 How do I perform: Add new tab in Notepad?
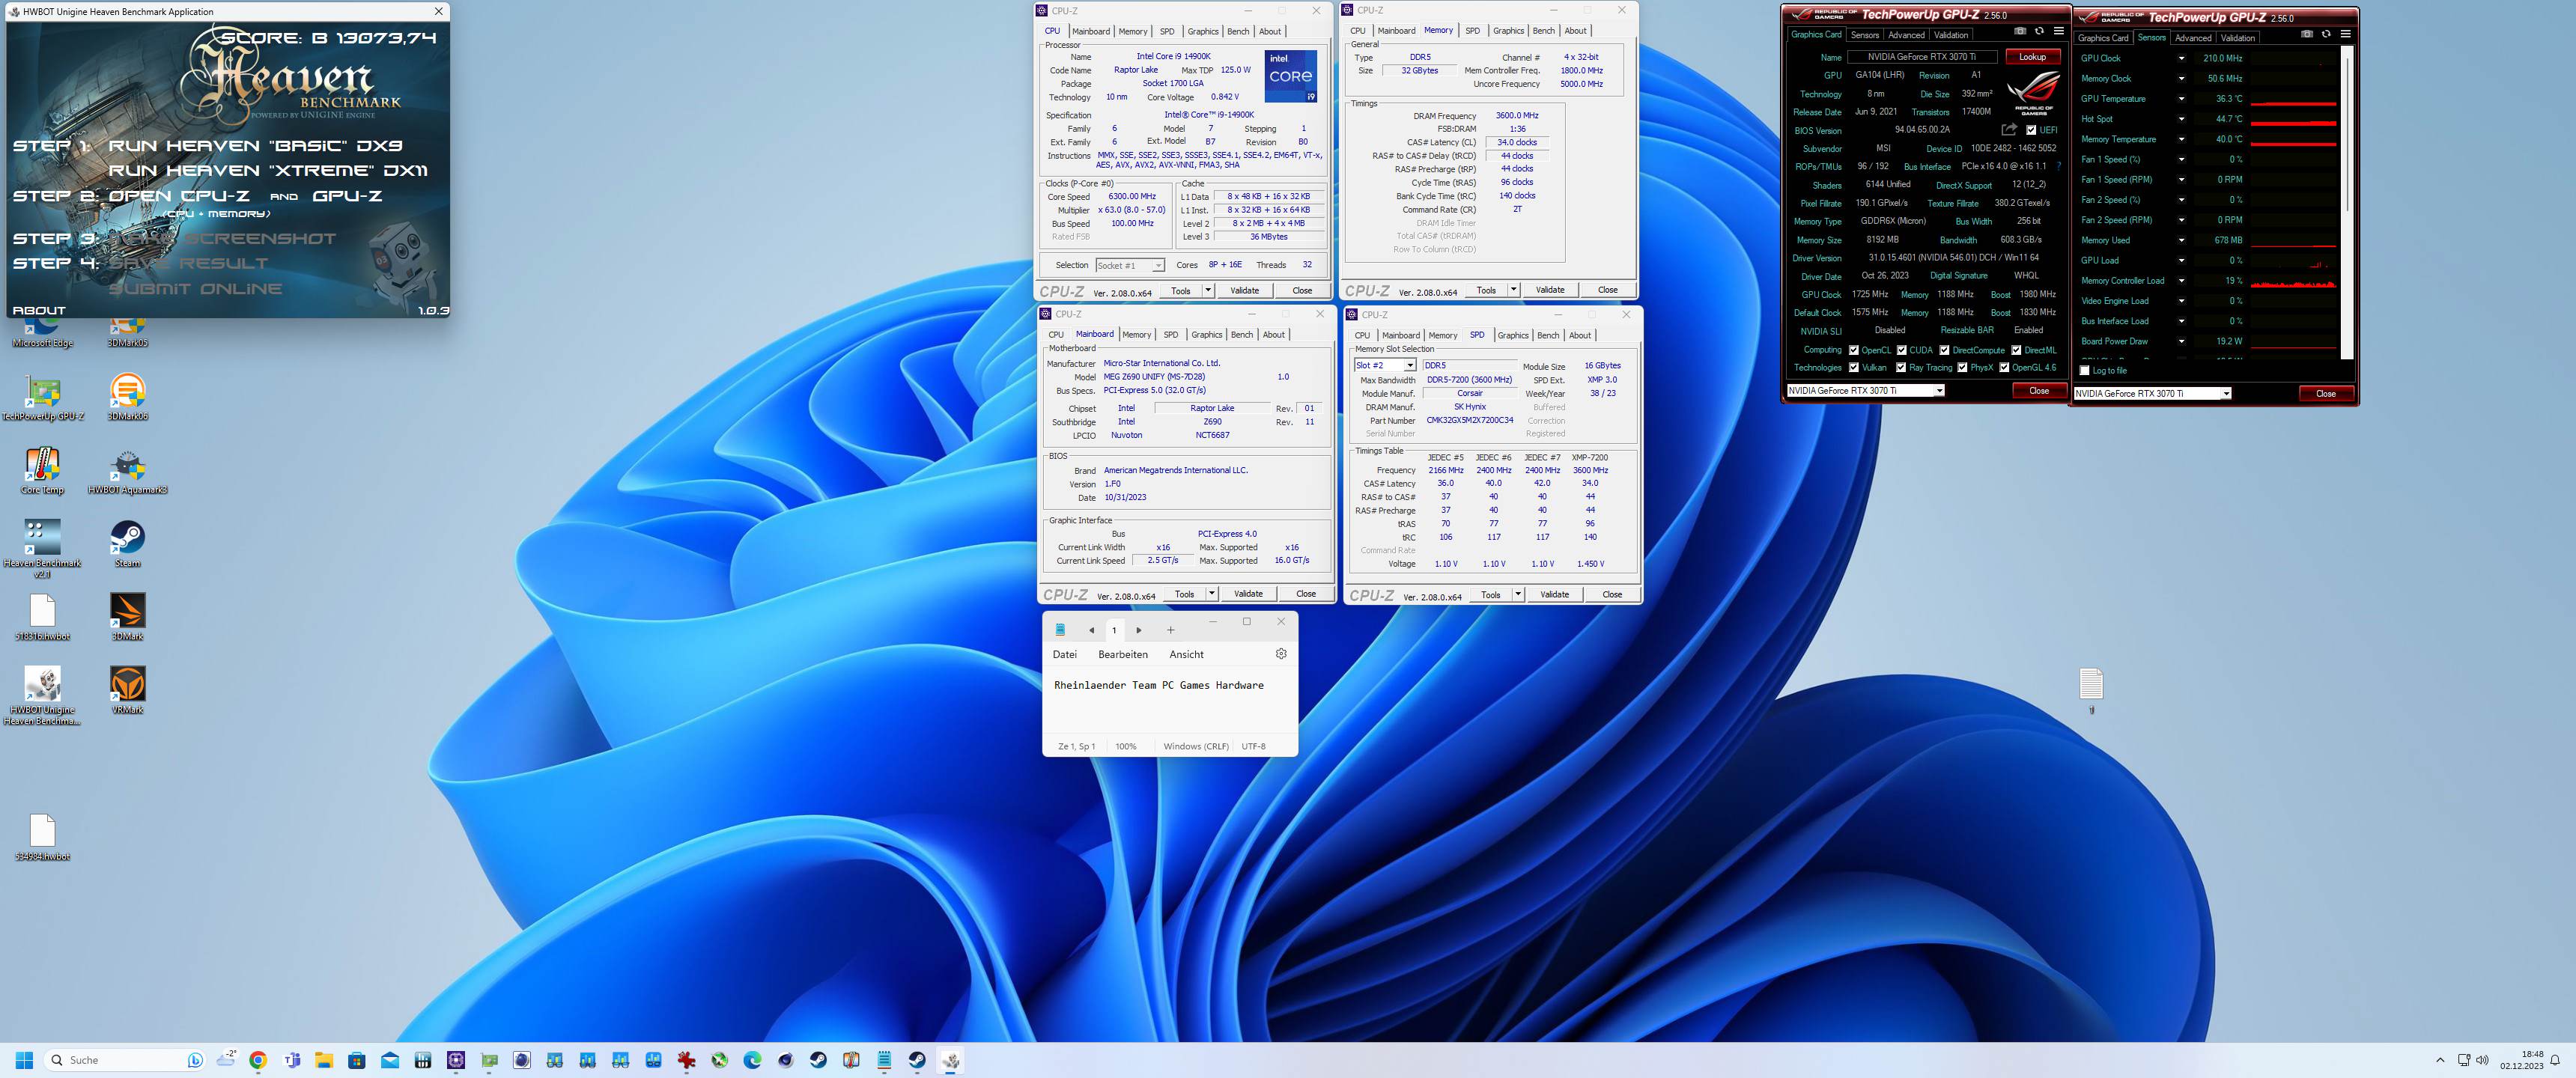point(1170,630)
